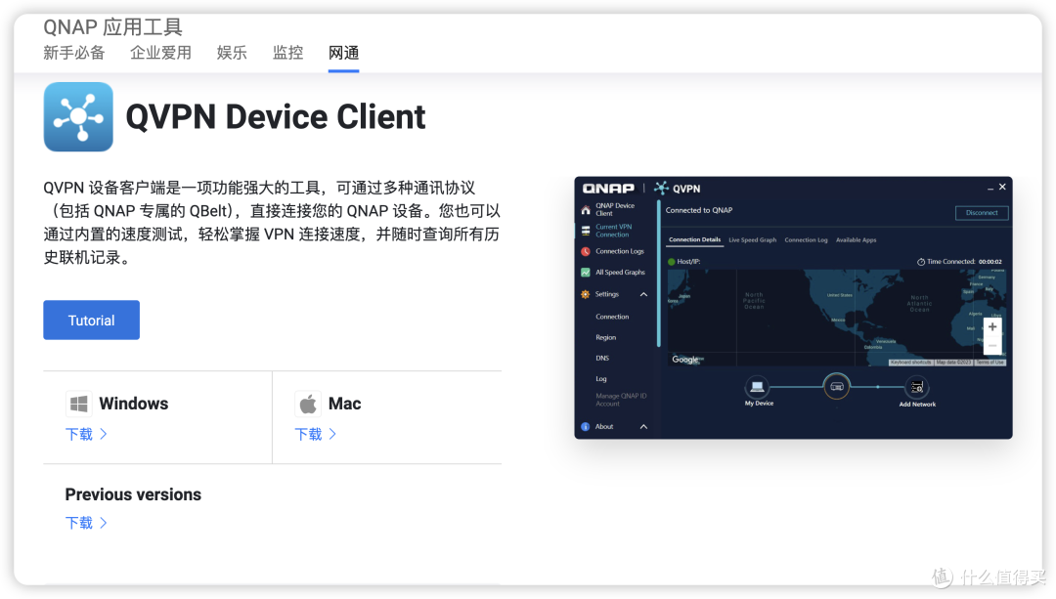Click the QVPN app screenshot thumbnail
The height and width of the screenshot is (599, 1056).
coord(793,308)
